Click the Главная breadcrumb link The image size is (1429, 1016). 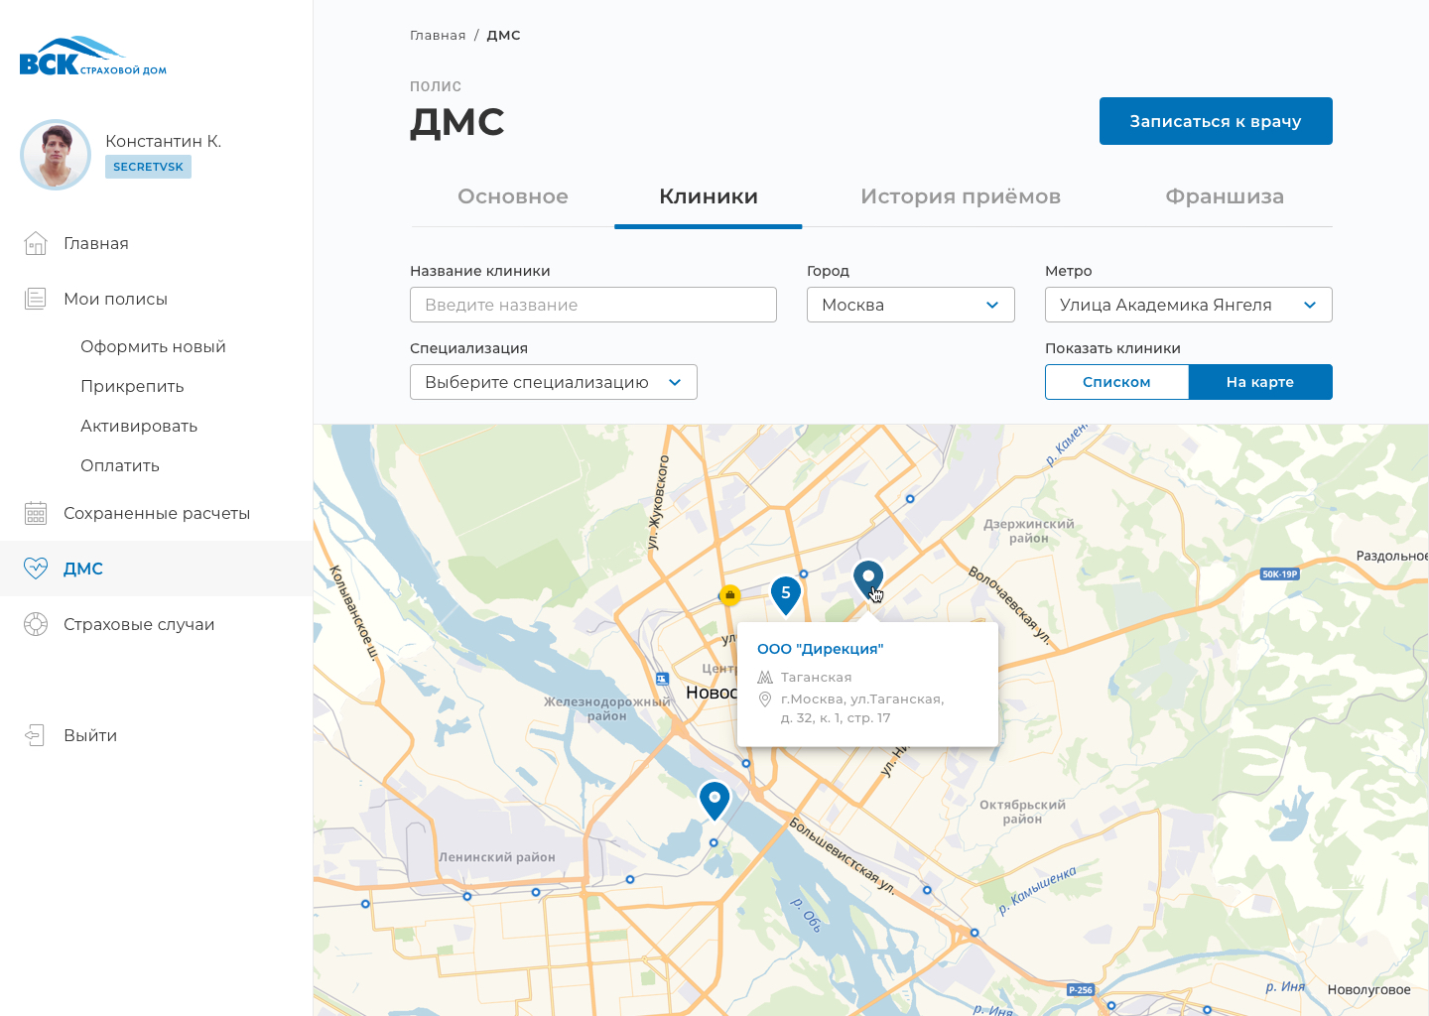pyautogui.click(x=438, y=35)
